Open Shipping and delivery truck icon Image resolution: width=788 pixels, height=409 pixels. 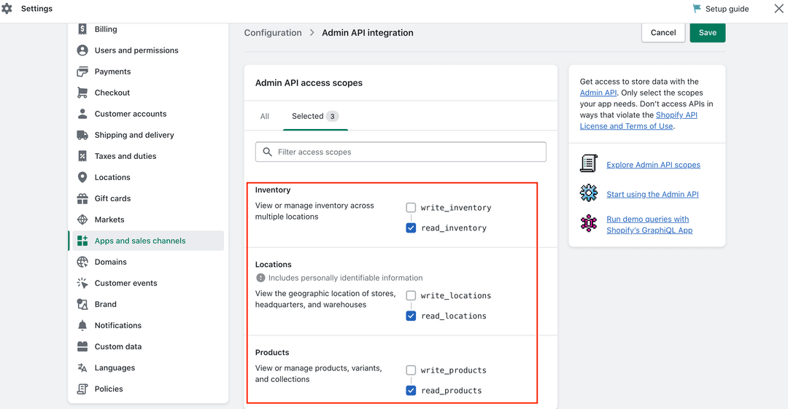82,135
